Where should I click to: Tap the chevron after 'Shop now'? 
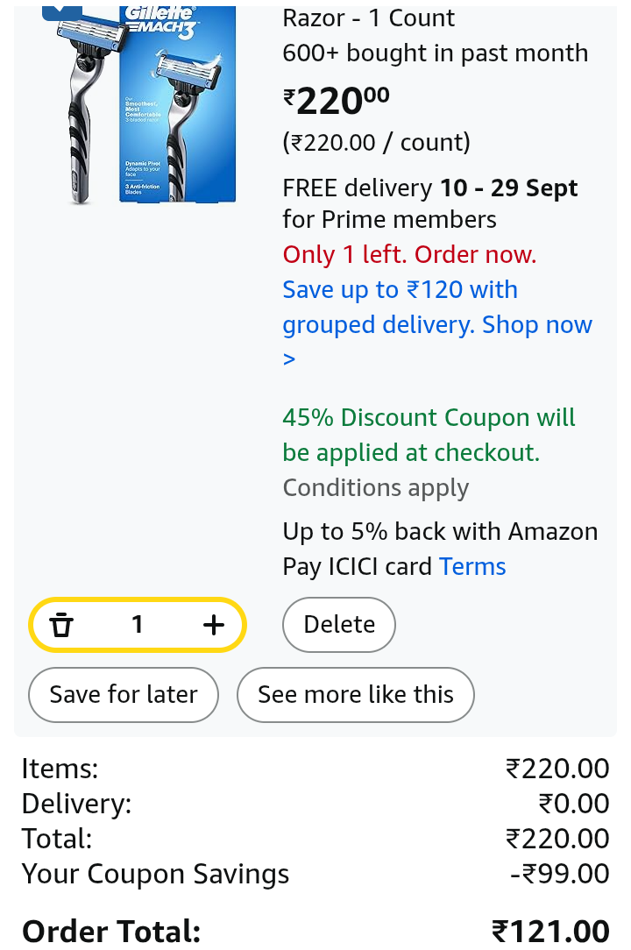point(289,359)
